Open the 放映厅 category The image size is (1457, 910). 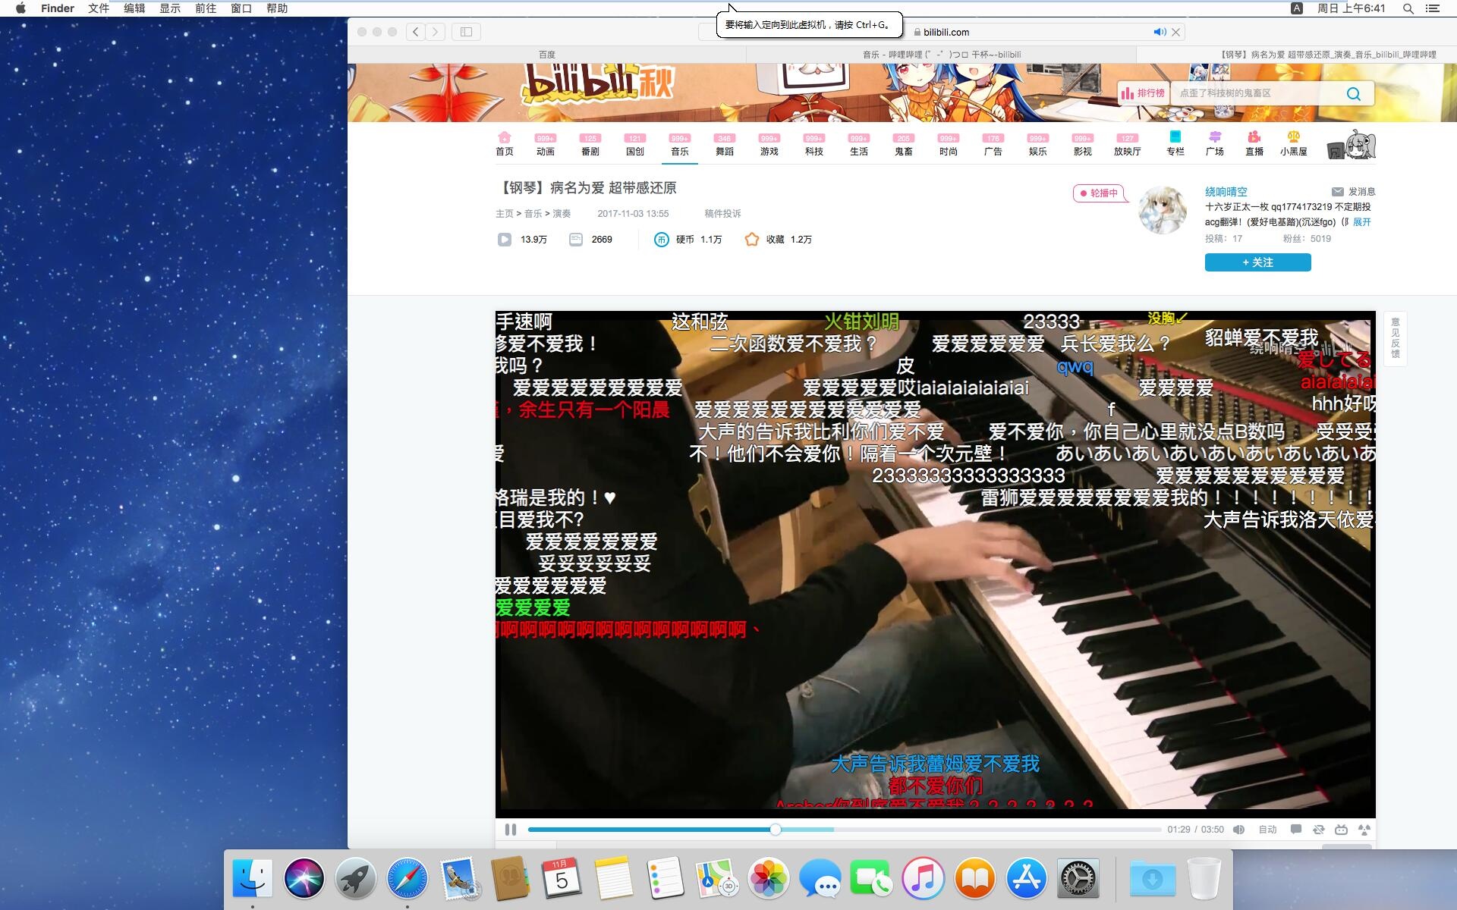click(1128, 145)
